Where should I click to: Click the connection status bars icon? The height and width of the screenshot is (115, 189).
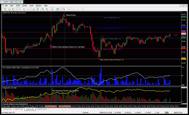167,113
